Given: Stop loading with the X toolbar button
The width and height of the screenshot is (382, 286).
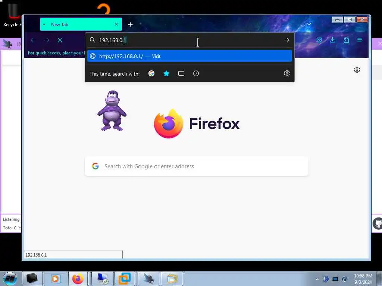Looking at the screenshot, I should pyautogui.click(x=60, y=40).
